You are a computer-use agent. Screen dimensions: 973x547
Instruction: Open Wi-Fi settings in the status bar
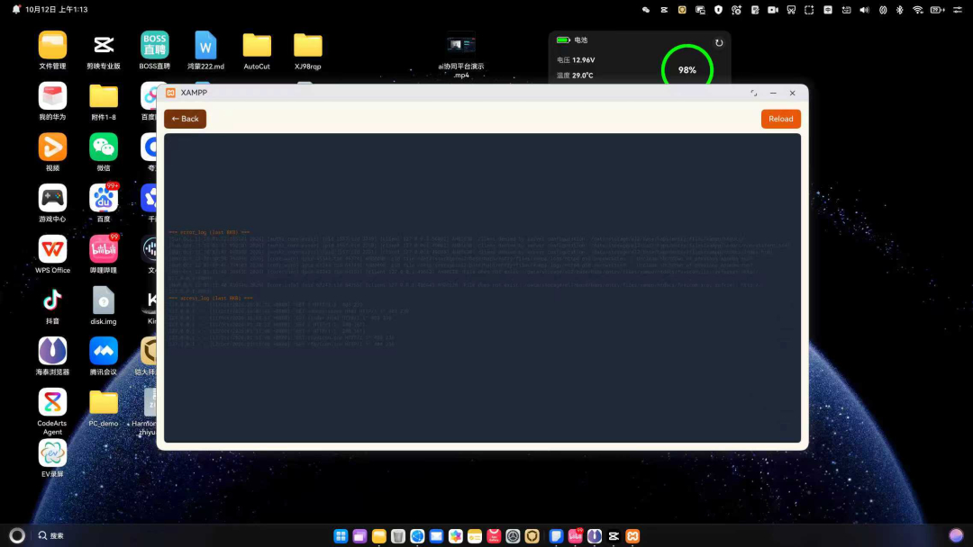pyautogui.click(x=918, y=10)
